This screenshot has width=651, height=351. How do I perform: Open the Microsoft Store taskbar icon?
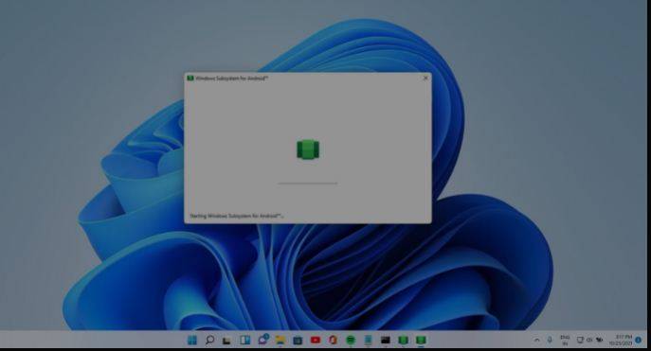pos(298,341)
